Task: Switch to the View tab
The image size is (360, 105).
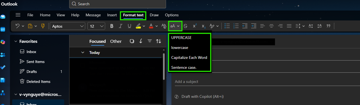Action: pyautogui.click(x=61, y=15)
